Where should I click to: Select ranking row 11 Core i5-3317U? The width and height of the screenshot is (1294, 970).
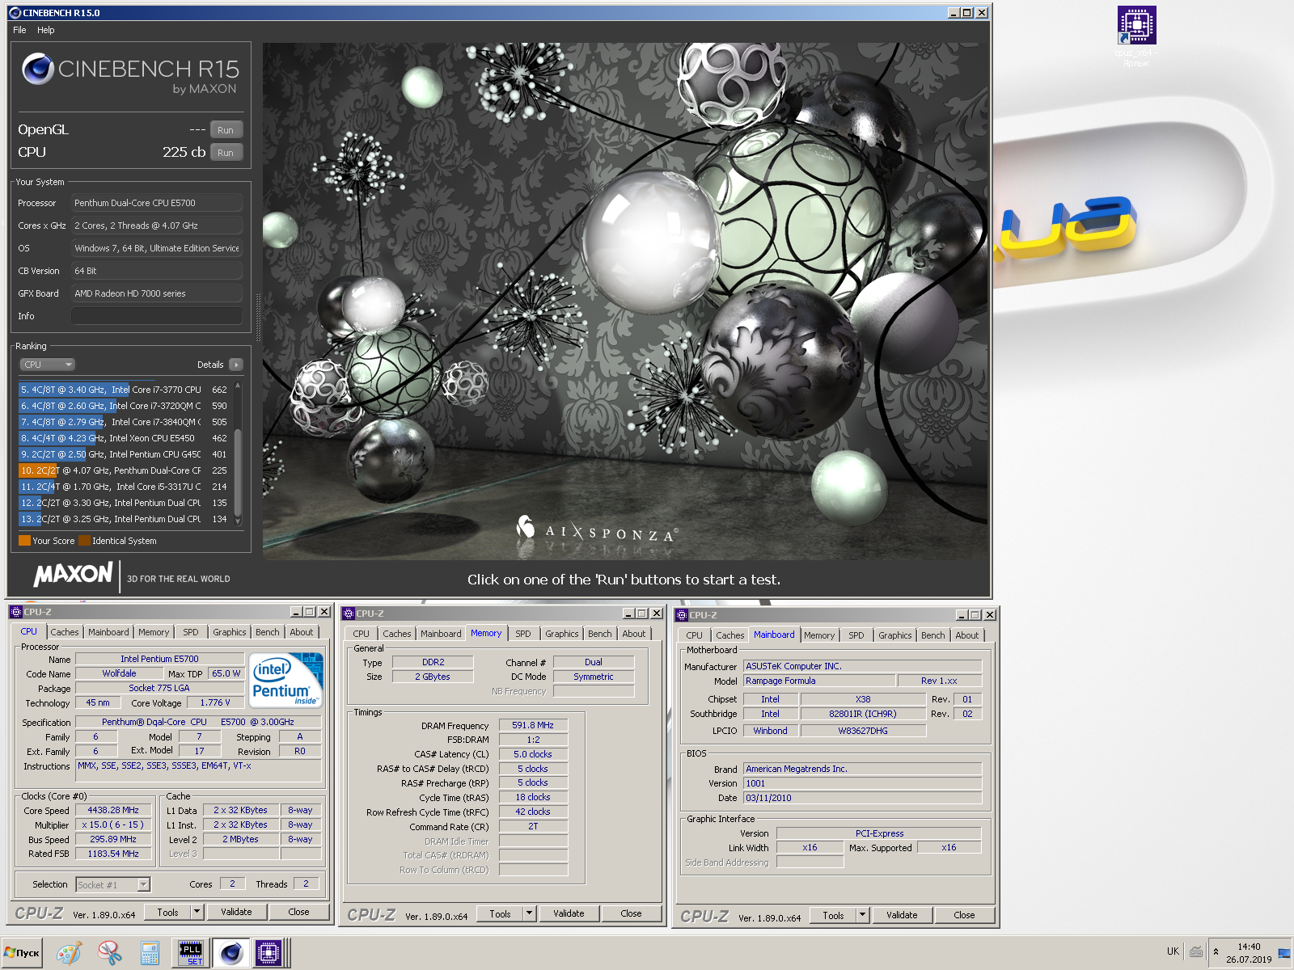(125, 487)
